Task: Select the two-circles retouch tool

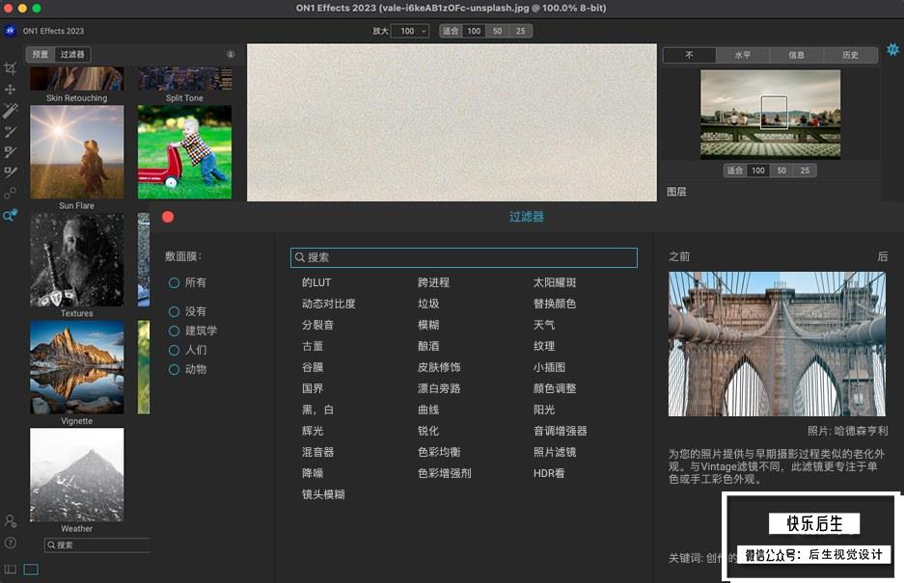Action: click(x=11, y=193)
